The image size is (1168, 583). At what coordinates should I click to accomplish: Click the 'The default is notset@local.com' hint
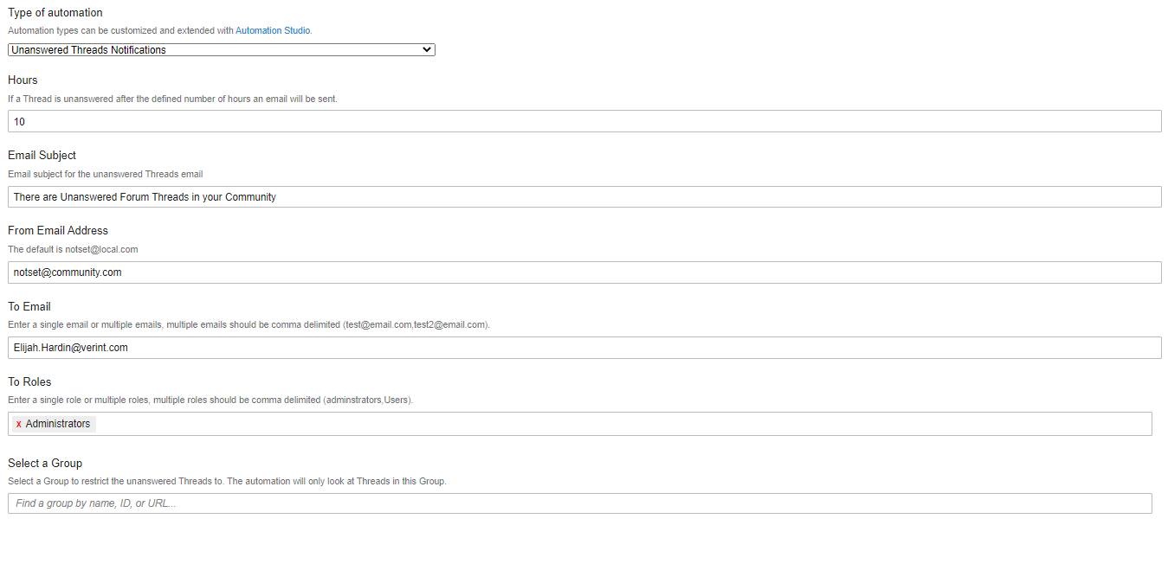click(73, 249)
